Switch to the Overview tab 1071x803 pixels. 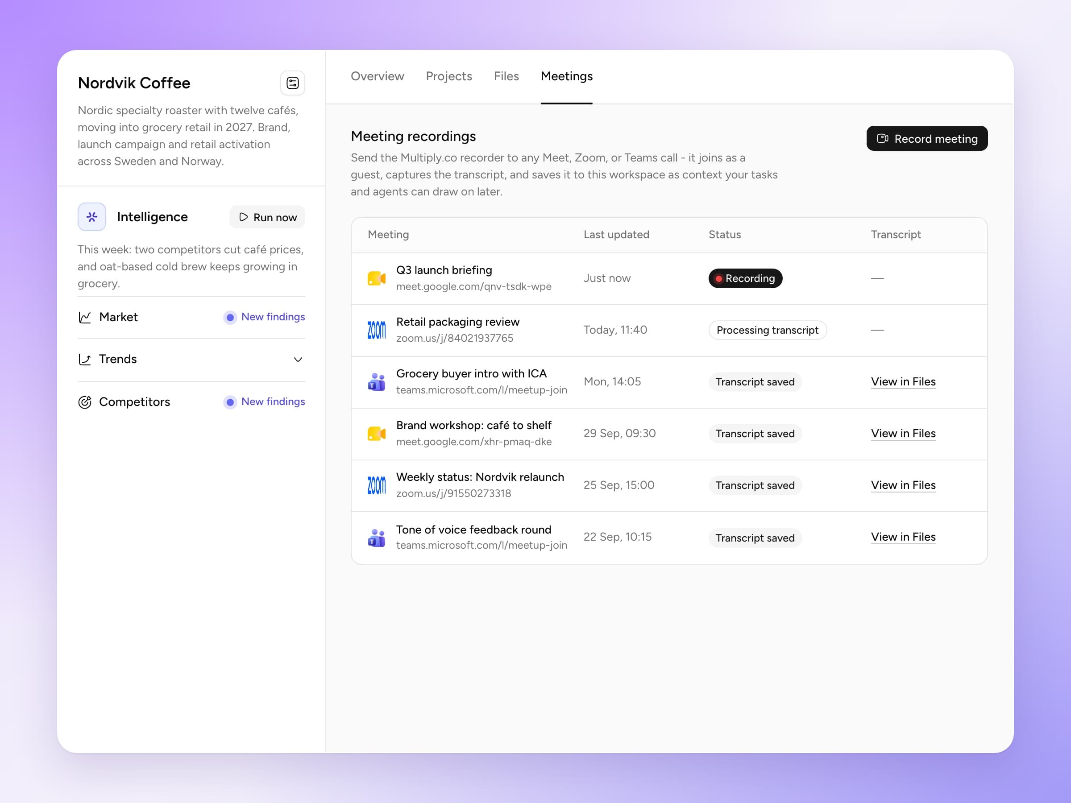377,76
